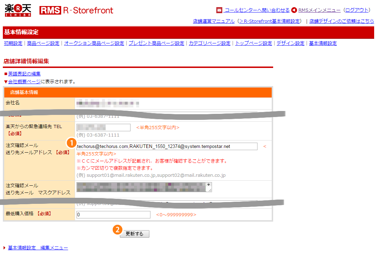The height and width of the screenshot is (254, 377).
Task: Click the order confirmation email address field
Action: pyautogui.click(x=167, y=146)
